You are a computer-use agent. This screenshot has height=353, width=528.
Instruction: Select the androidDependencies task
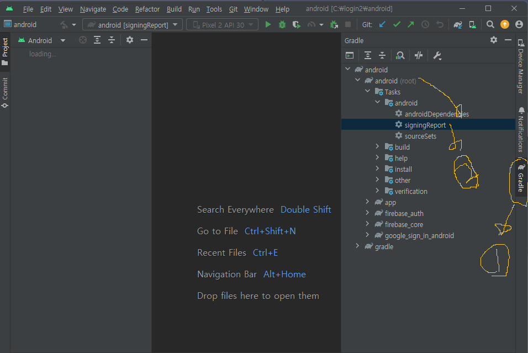(436, 114)
